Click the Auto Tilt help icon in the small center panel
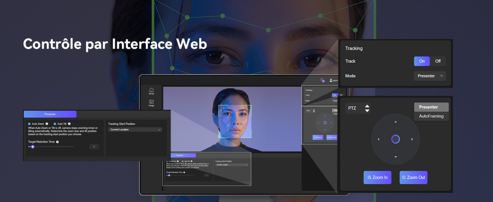 coord(192,161)
